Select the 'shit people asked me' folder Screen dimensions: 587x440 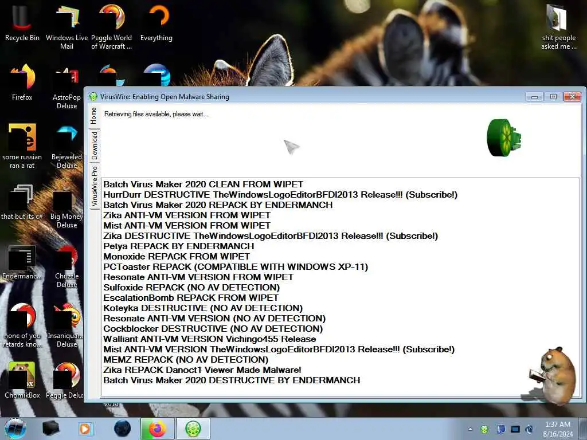pos(558,26)
